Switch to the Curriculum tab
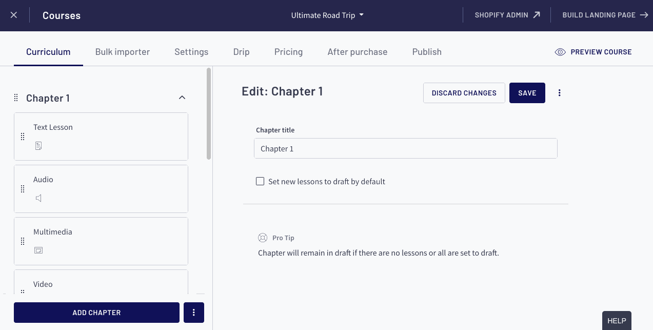Screen dimensions: 653x330 pyautogui.click(x=48, y=52)
